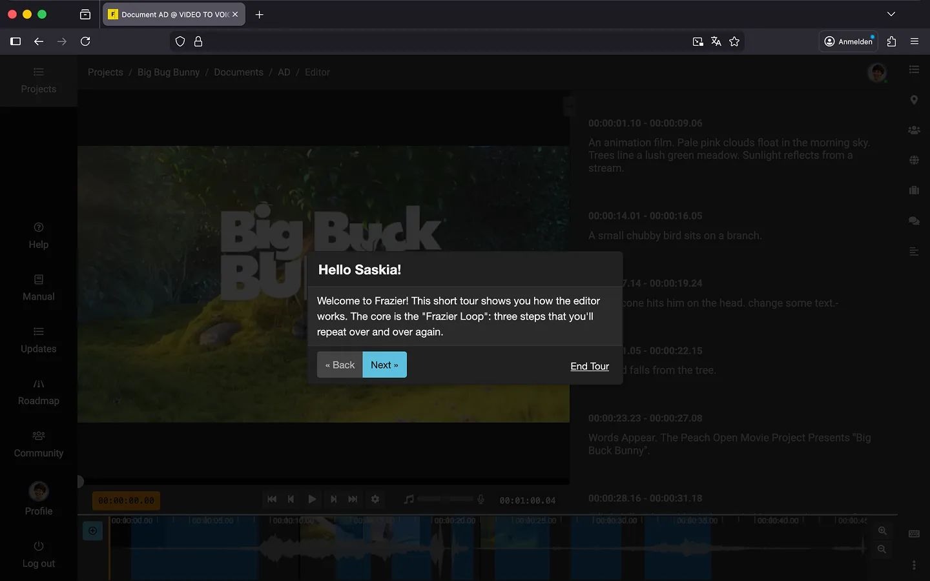
Task: Click the zoom in timeline icon
Action: pos(882,531)
